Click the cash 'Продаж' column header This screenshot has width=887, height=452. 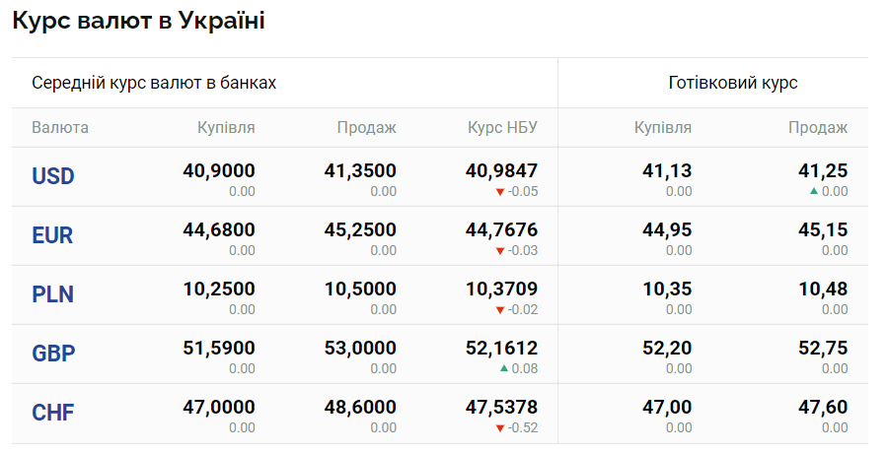point(818,128)
